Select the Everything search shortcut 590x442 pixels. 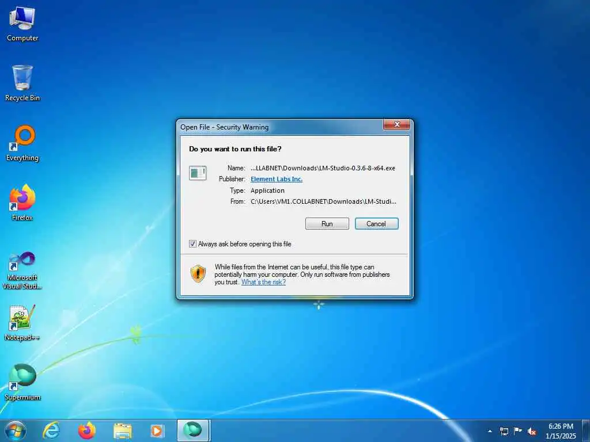tap(22, 143)
